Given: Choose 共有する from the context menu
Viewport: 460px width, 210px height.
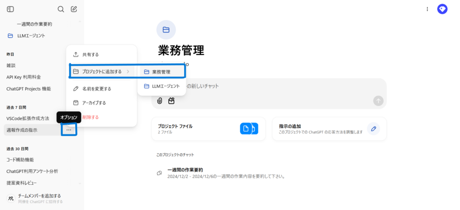Looking at the screenshot, I should pyautogui.click(x=90, y=54).
